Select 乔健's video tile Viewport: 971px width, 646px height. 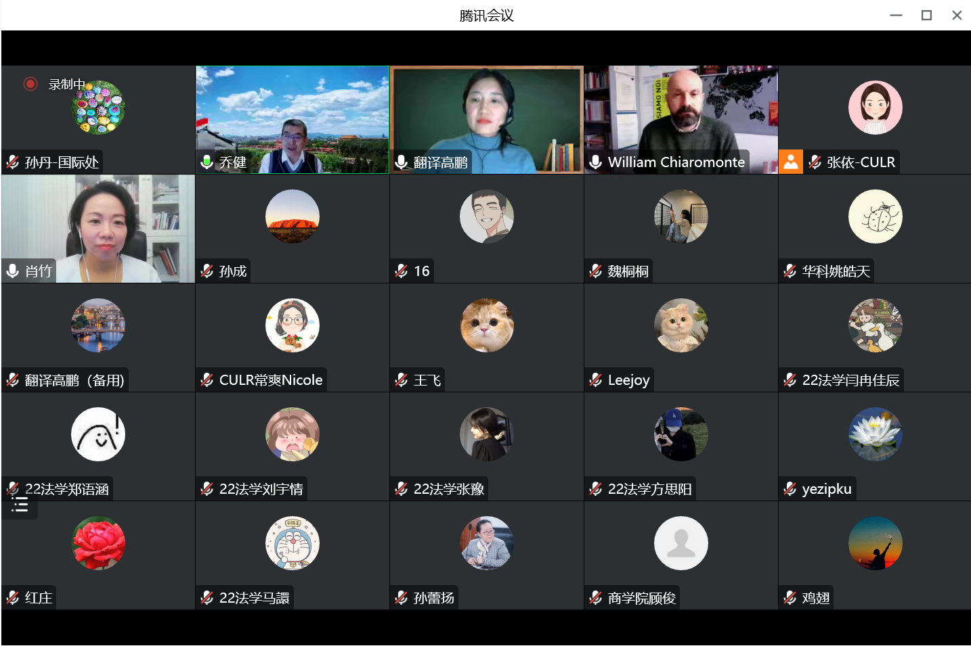pos(292,115)
